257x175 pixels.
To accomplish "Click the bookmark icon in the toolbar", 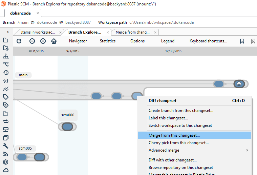I will click(x=242, y=41).
